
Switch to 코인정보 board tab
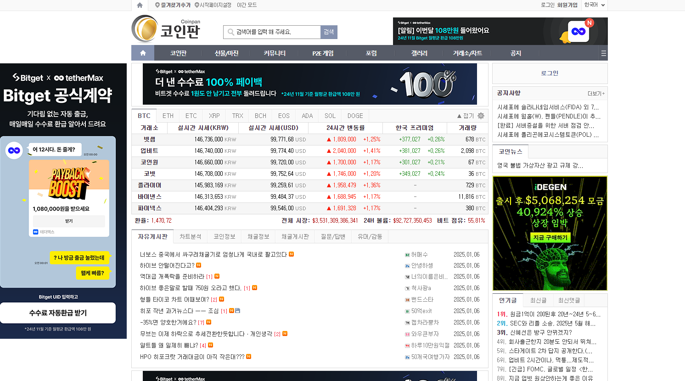[225, 236]
